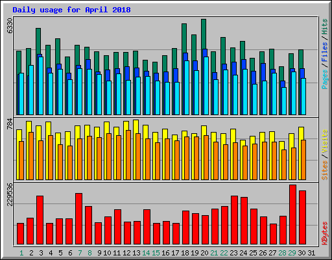Select the "Files" legend label

tap(325, 52)
